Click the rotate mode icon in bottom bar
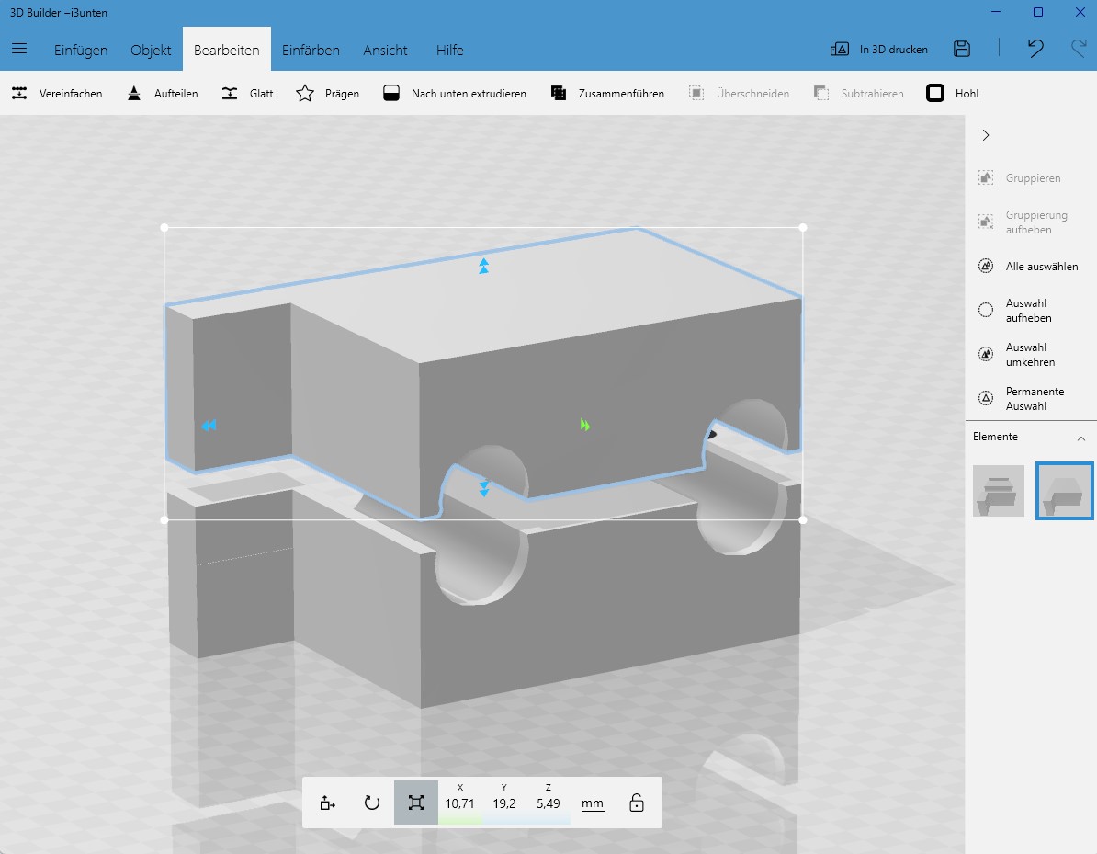 pyautogui.click(x=371, y=802)
